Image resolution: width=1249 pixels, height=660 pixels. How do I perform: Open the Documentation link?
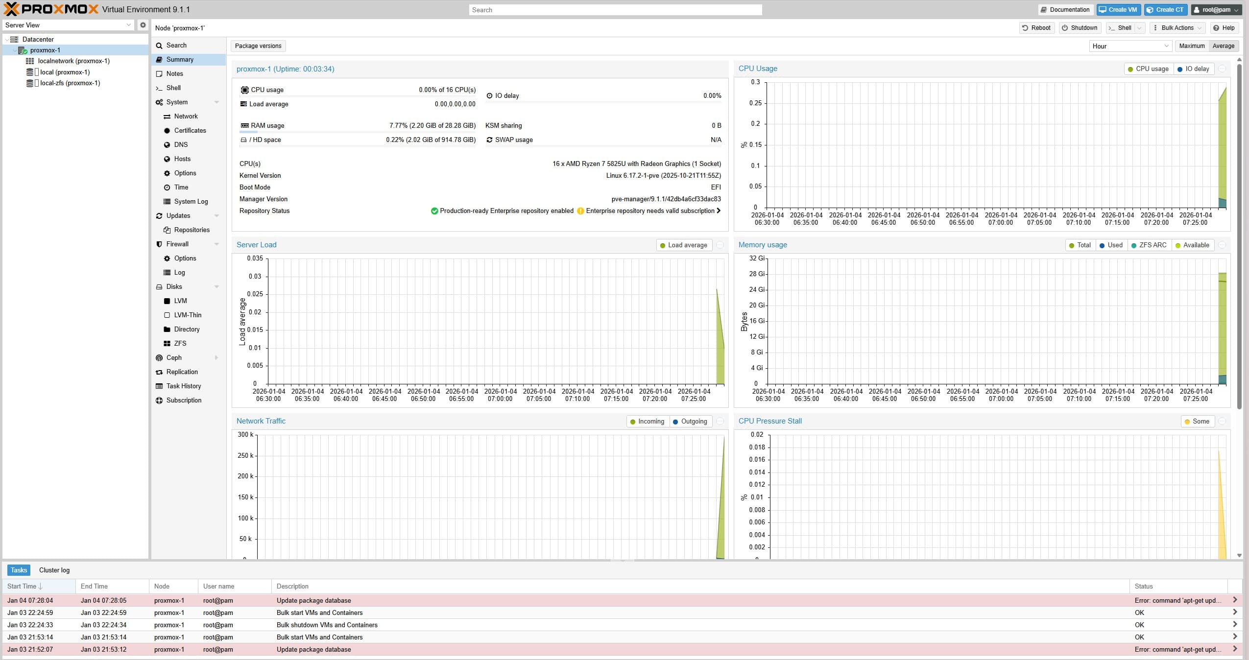coord(1065,9)
